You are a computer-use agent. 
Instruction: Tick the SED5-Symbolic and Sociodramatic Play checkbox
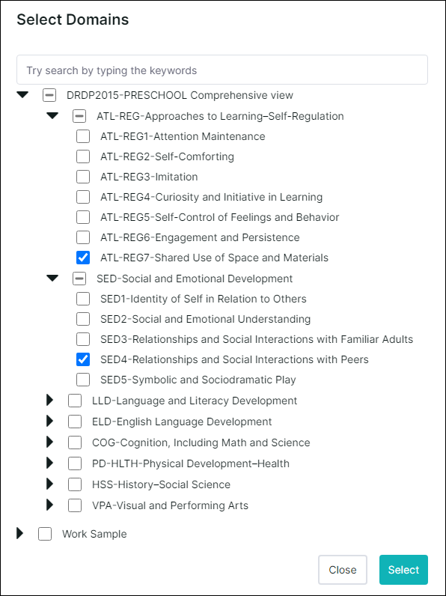click(83, 380)
